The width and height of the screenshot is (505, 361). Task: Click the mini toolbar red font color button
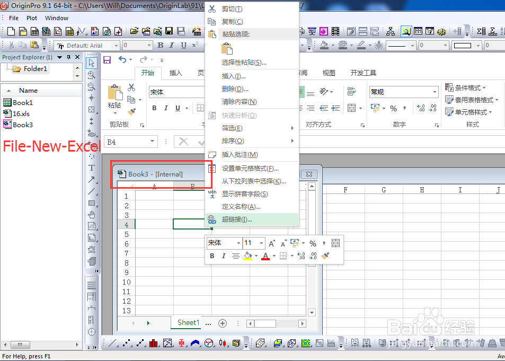point(265,256)
